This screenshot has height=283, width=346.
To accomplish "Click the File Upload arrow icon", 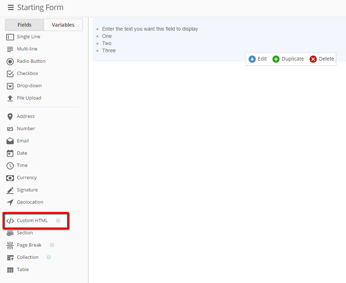I will click(10, 98).
